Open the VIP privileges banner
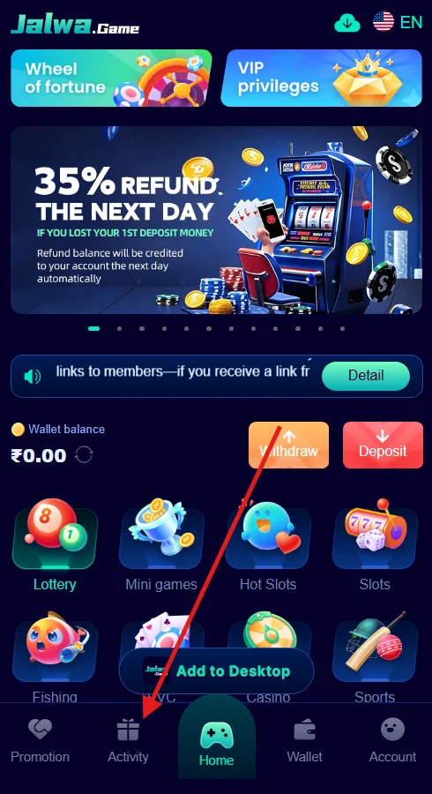 tap(321, 78)
